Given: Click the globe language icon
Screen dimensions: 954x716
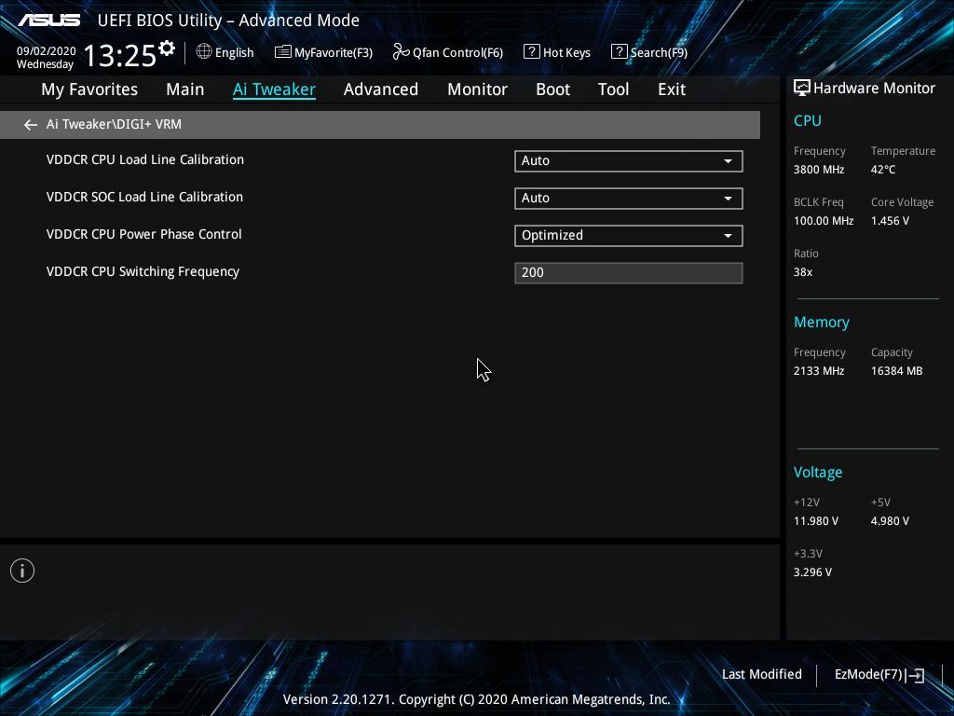Looking at the screenshot, I should [204, 52].
